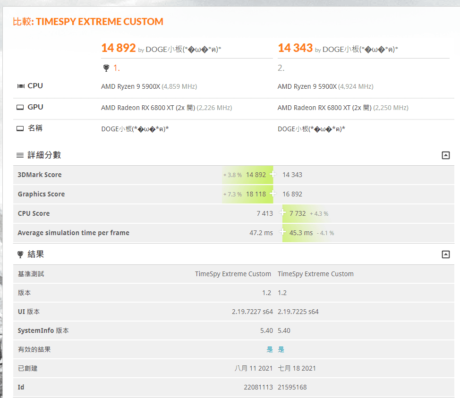Click the plus marker in Graphics Score row
Viewport: 460px width, 398px height.
[273, 194]
